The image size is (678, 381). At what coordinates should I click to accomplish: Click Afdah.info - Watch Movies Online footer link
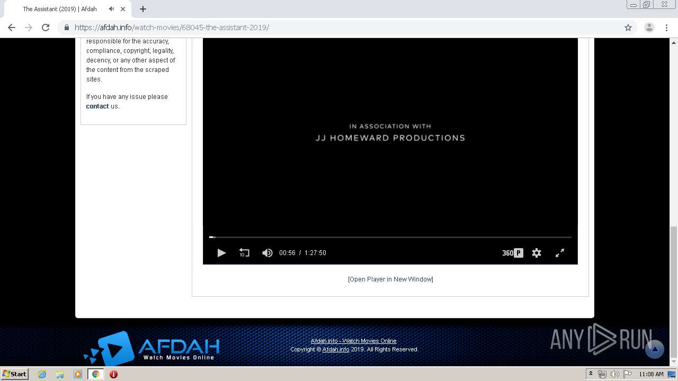point(353,341)
